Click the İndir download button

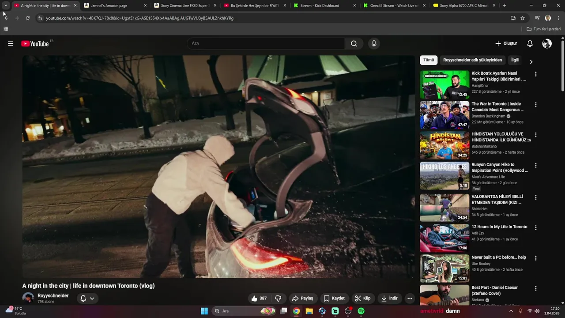[389, 299]
